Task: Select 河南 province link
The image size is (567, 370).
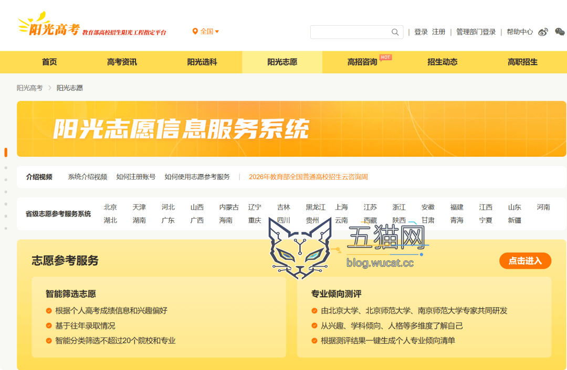Action: pyautogui.click(x=543, y=207)
